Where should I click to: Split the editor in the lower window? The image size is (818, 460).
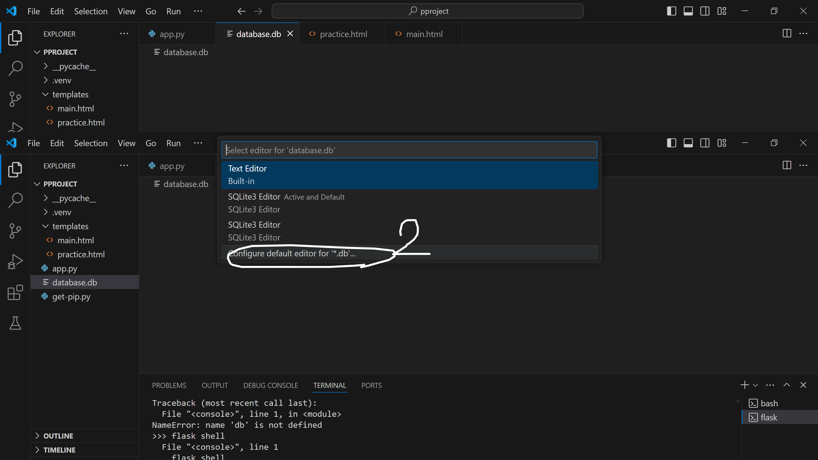coord(787,165)
